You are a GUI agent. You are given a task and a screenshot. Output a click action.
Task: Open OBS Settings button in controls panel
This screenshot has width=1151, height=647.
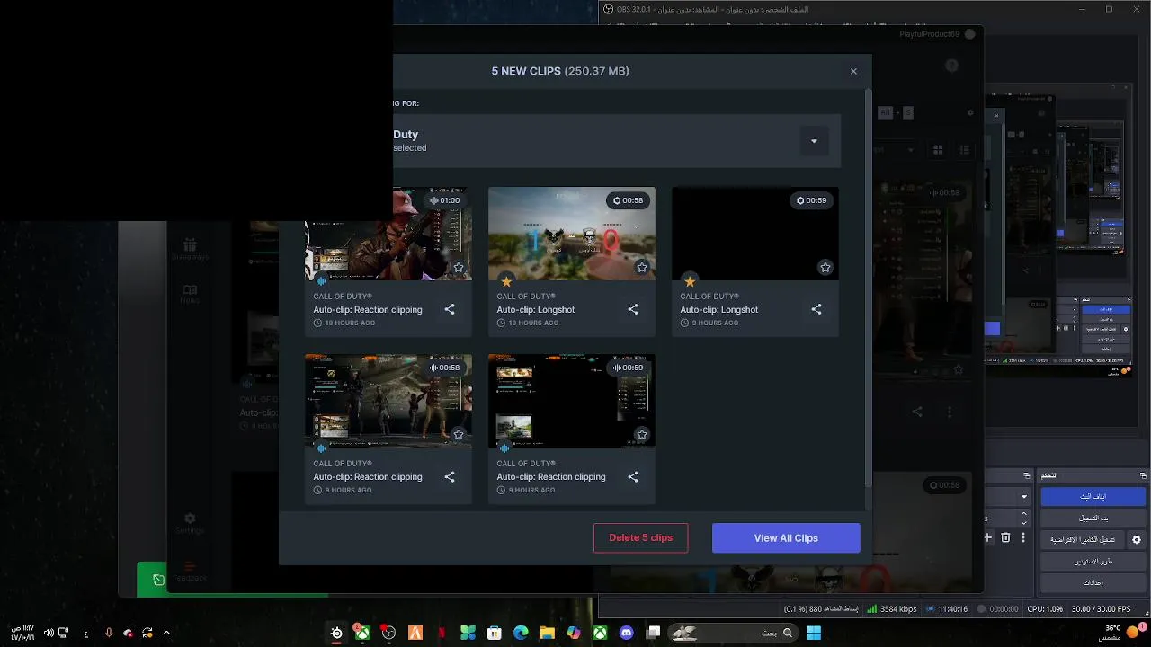click(x=1093, y=582)
